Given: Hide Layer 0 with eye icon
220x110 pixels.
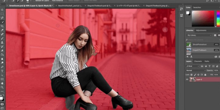Looking at the screenshot, I should click(x=187, y=79).
